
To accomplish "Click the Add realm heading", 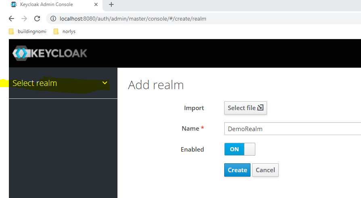I will coord(156,85).
